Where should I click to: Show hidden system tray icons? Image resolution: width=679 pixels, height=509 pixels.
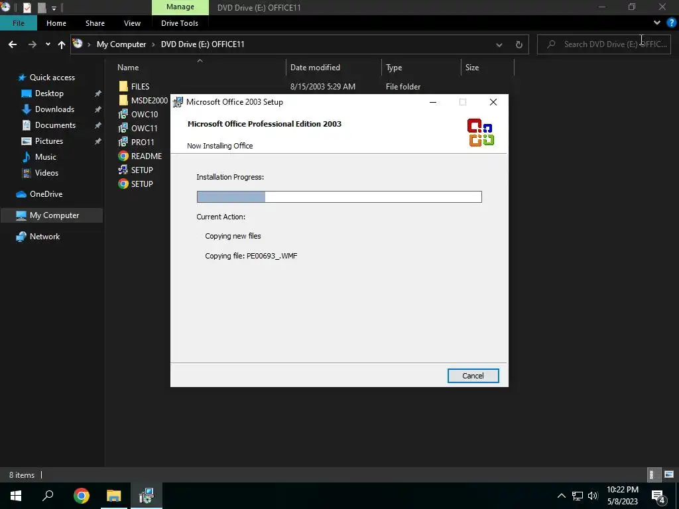pos(561,496)
